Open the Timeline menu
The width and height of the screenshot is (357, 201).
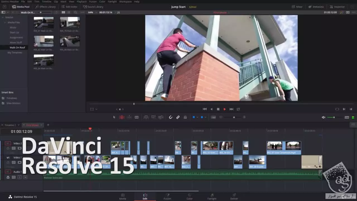tap(47, 2)
